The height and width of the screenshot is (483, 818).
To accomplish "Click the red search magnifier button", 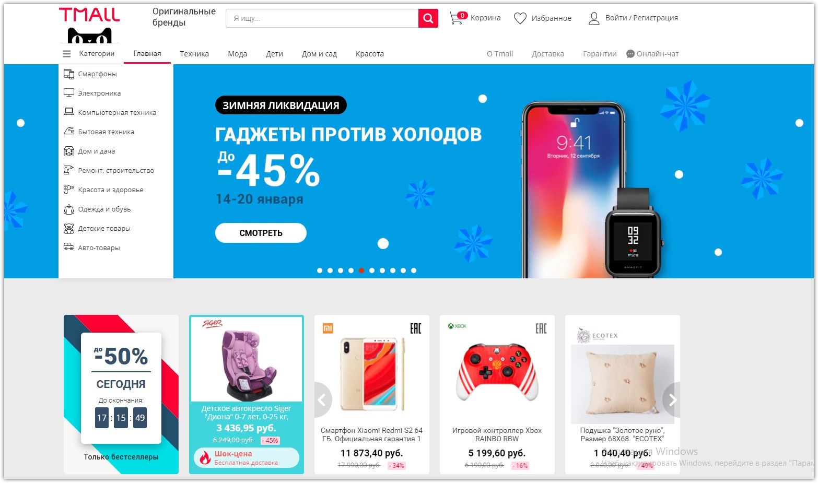I will pyautogui.click(x=428, y=18).
